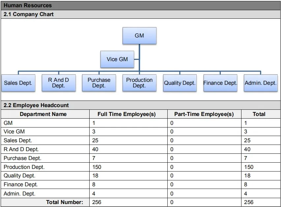Screen dimensions: 281x207
Task: Click the Purchase Dept. org chart box
Action: pyautogui.click(x=99, y=83)
